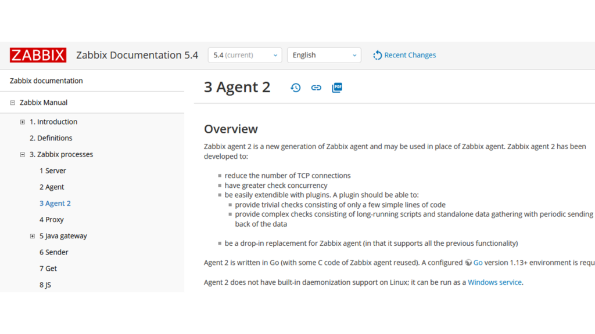Collapse the 3. Zabbix processes section
This screenshot has height=334, width=595.
tap(23, 155)
